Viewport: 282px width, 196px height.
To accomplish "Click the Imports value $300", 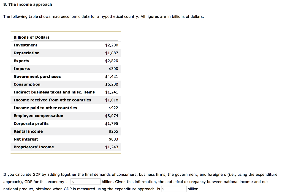I will coord(113,69).
